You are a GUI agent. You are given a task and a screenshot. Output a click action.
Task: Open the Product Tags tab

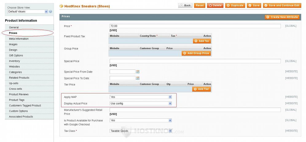pos(29,100)
